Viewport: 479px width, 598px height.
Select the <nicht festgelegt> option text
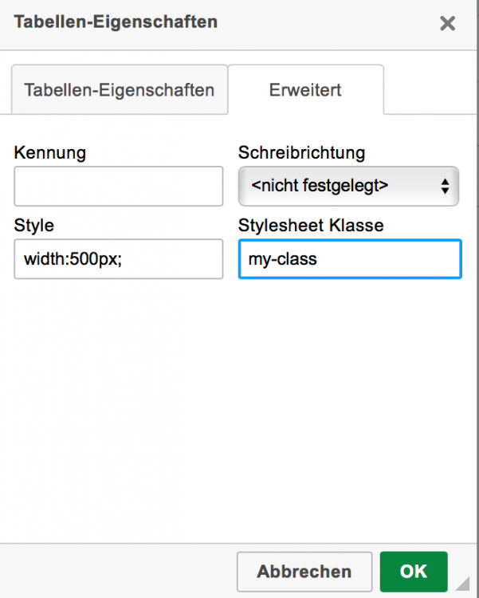[x=320, y=187]
